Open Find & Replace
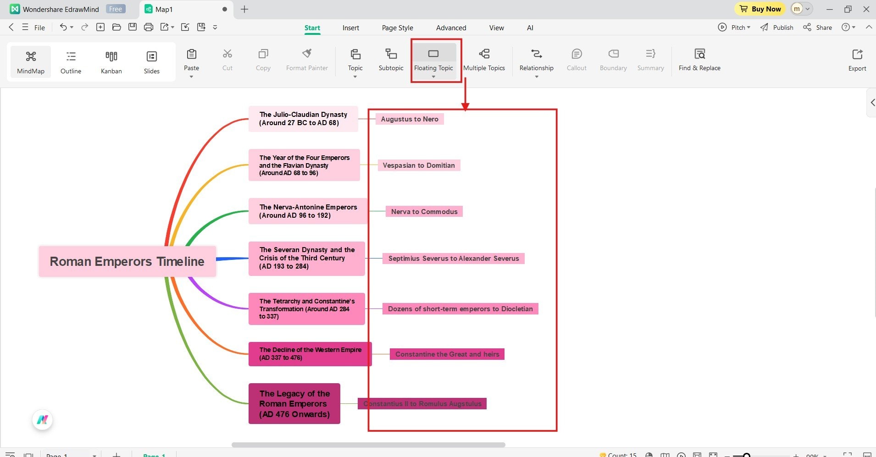 (x=699, y=60)
